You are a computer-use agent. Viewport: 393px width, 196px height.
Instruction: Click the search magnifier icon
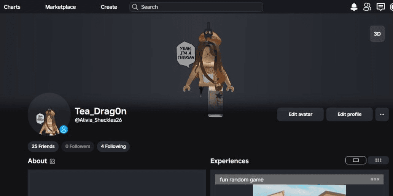[x=135, y=7]
